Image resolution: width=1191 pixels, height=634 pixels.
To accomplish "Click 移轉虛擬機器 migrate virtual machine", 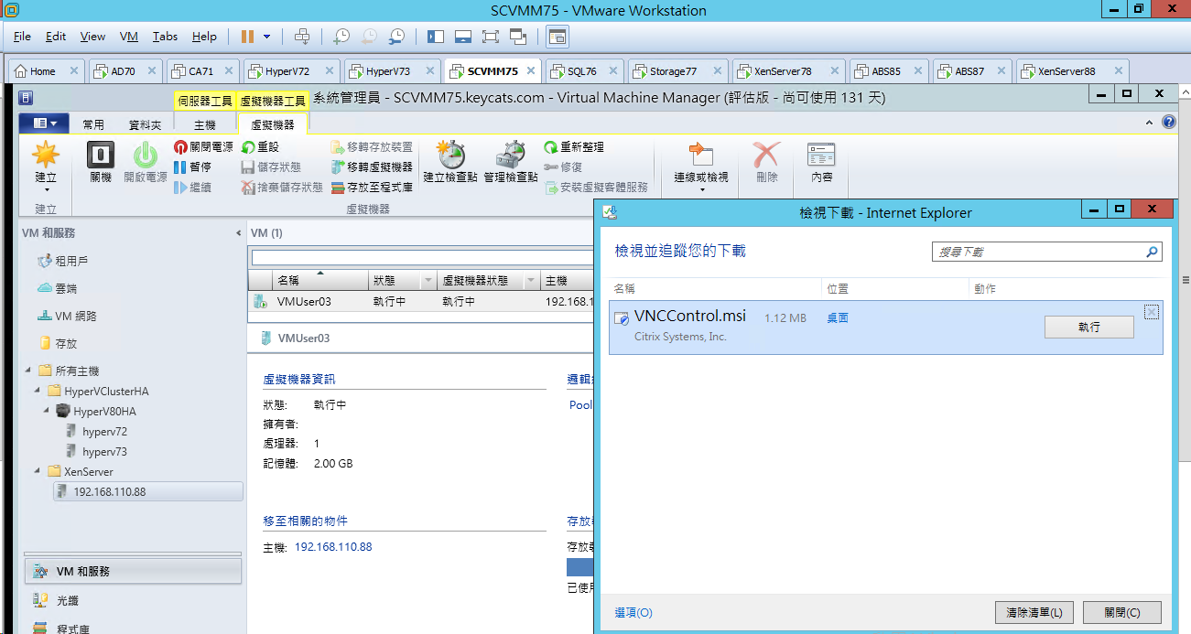I will [x=372, y=167].
